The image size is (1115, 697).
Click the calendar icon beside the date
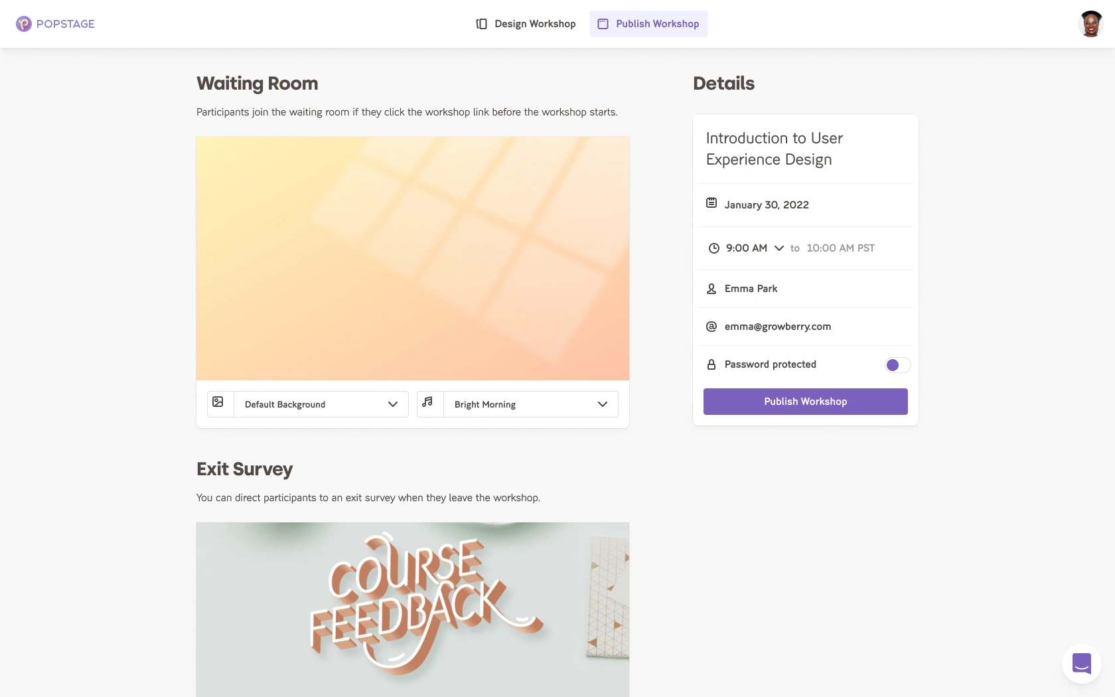click(x=711, y=203)
